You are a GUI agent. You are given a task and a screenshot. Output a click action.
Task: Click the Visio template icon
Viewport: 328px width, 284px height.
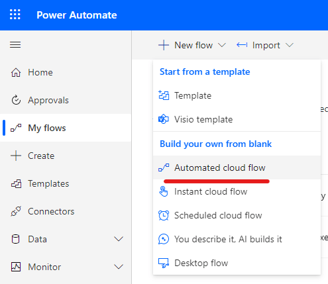[164, 119]
